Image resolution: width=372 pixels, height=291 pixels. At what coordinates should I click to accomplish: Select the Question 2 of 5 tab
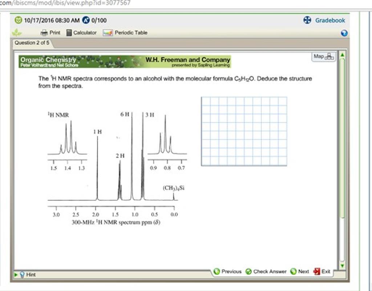click(32, 43)
